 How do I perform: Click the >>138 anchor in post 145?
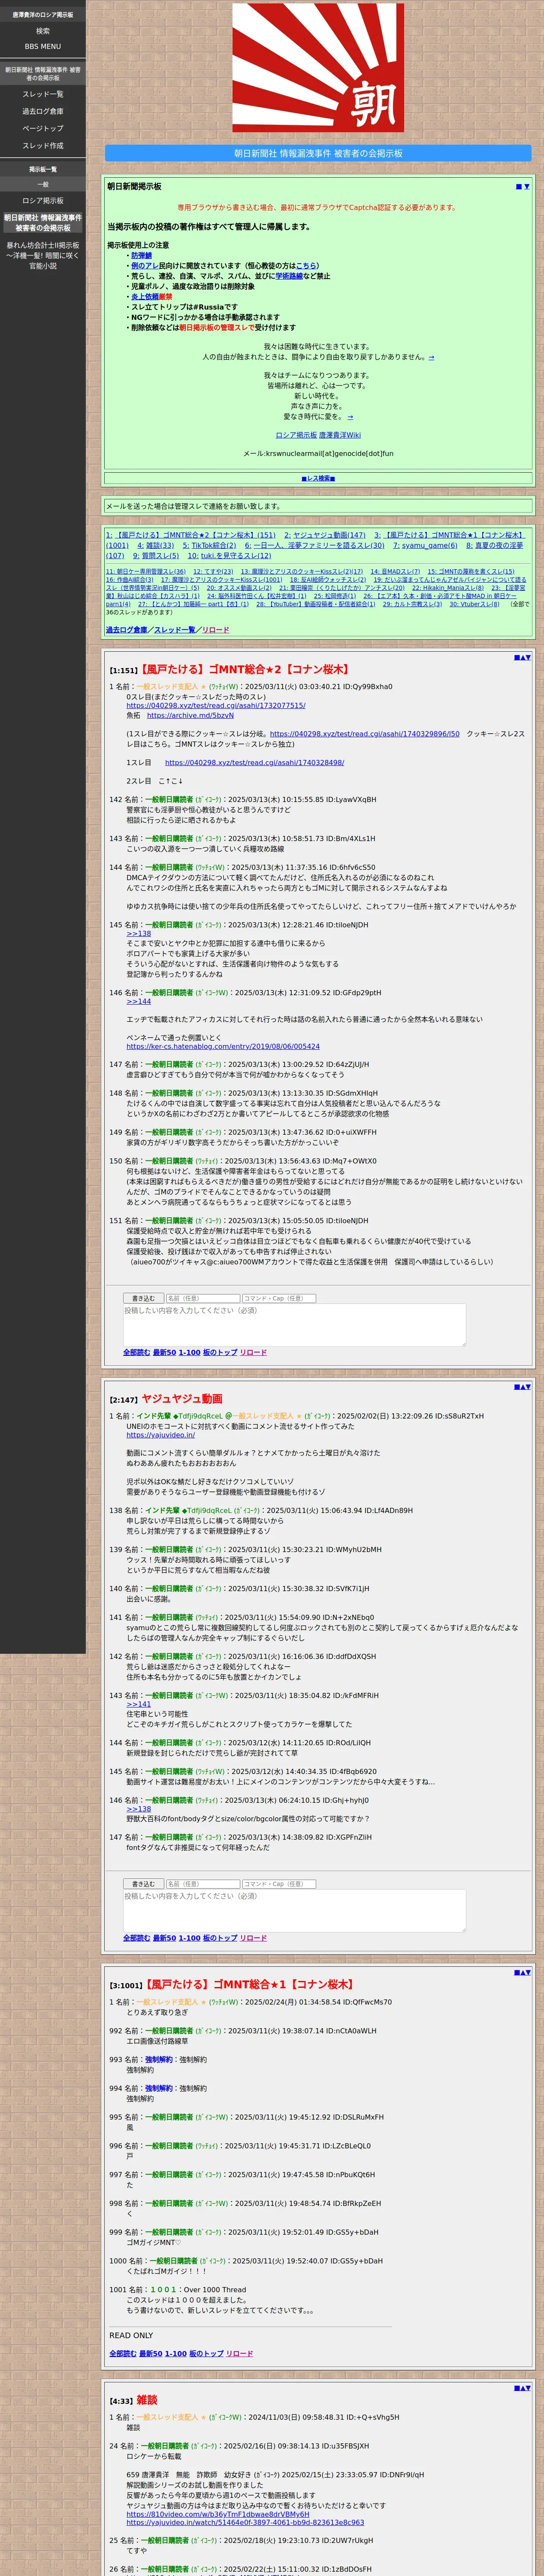139,934
